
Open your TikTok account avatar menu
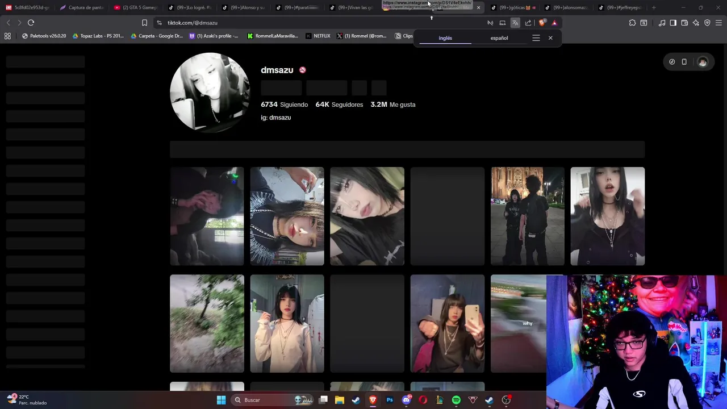703,62
